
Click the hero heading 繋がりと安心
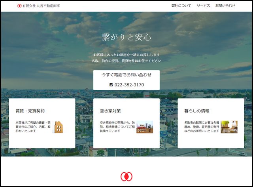click(126, 37)
